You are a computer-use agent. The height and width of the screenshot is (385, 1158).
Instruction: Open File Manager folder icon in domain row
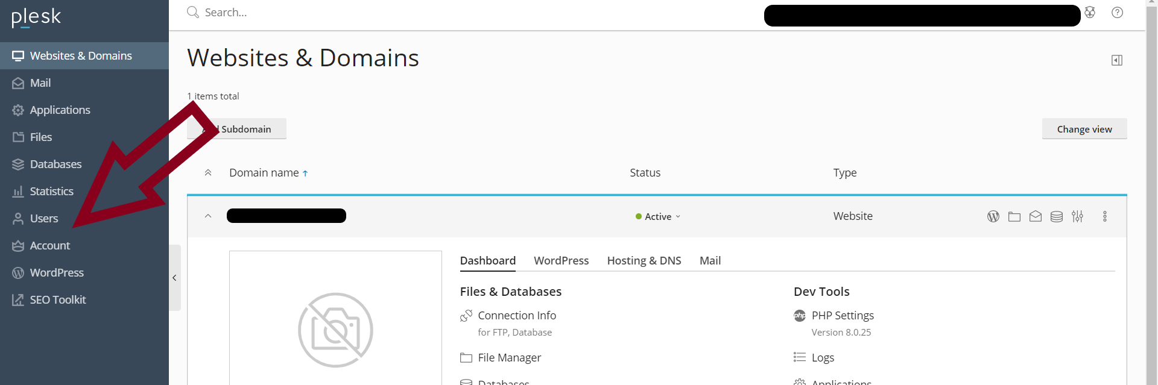tap(1014, 216)
